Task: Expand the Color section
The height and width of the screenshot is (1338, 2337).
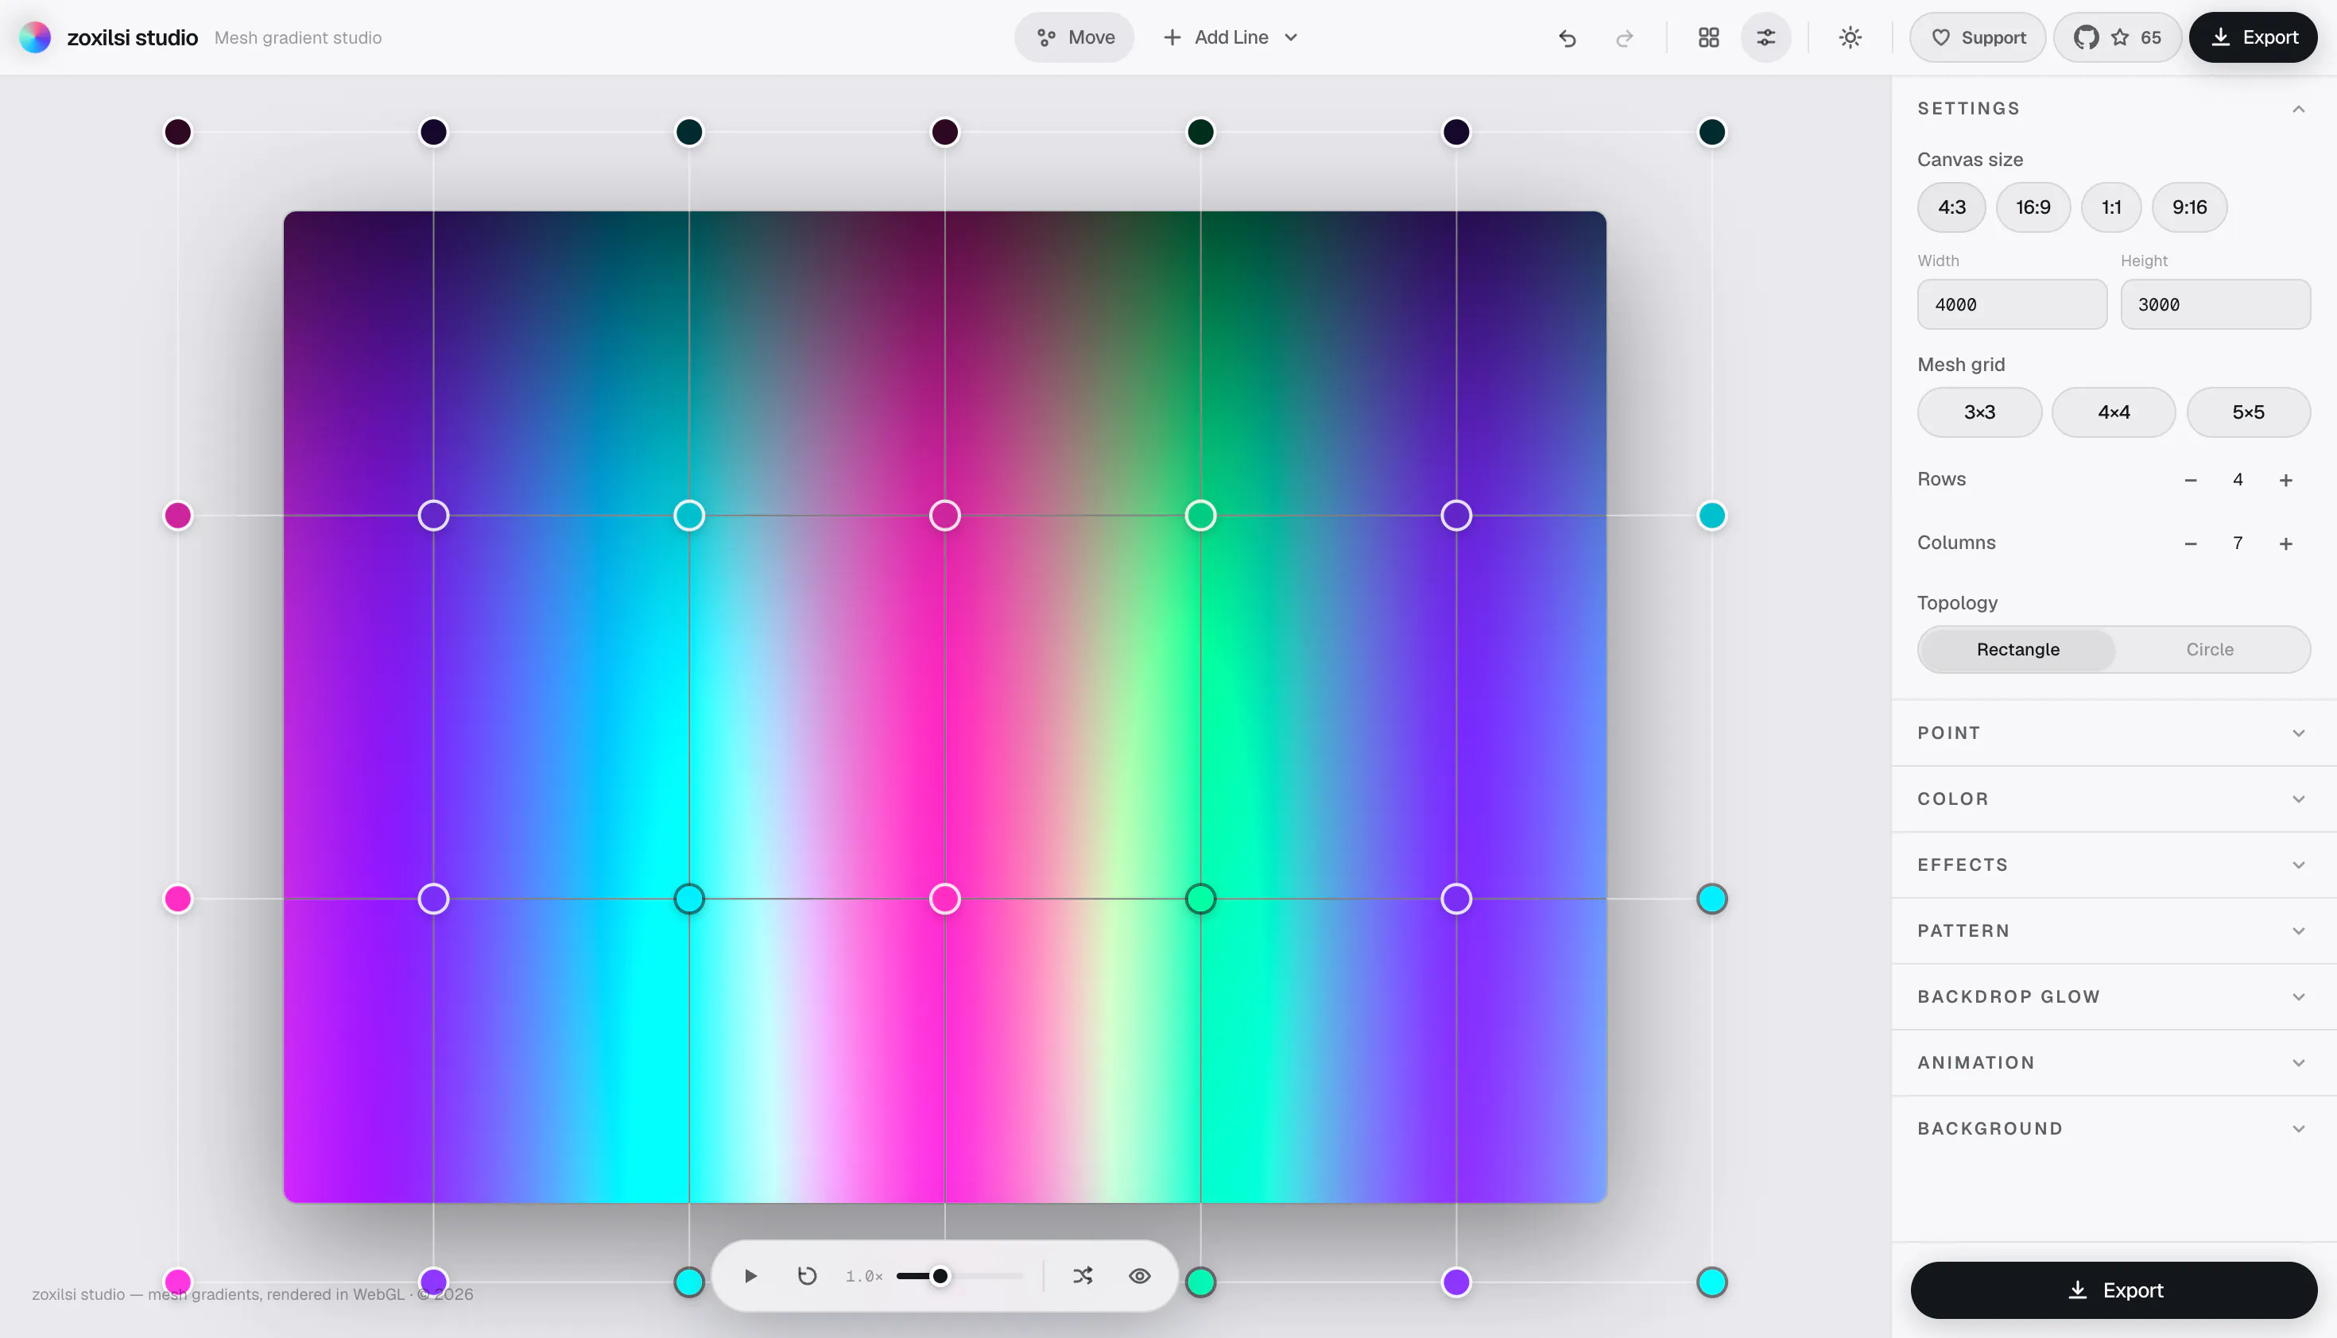Action: [x=2114, y=799]
